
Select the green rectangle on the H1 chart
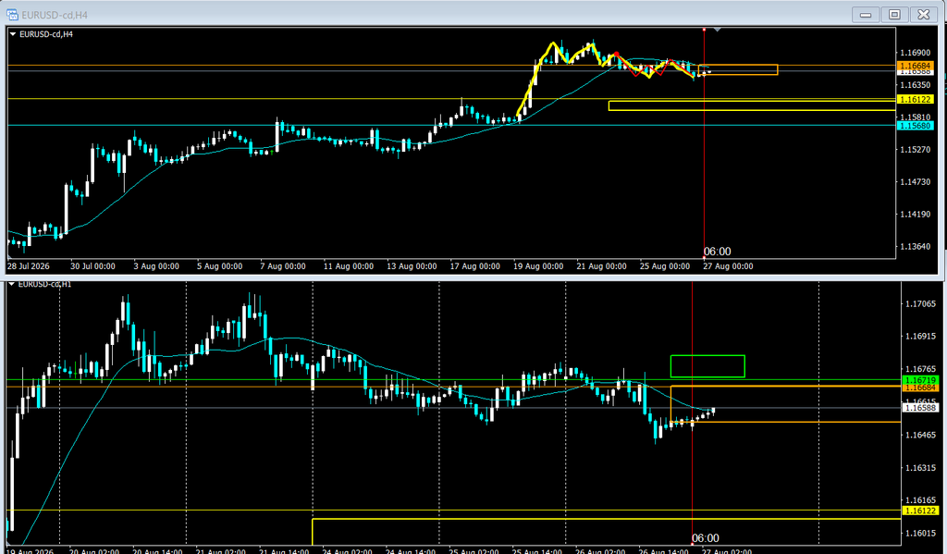pos(707,366)
